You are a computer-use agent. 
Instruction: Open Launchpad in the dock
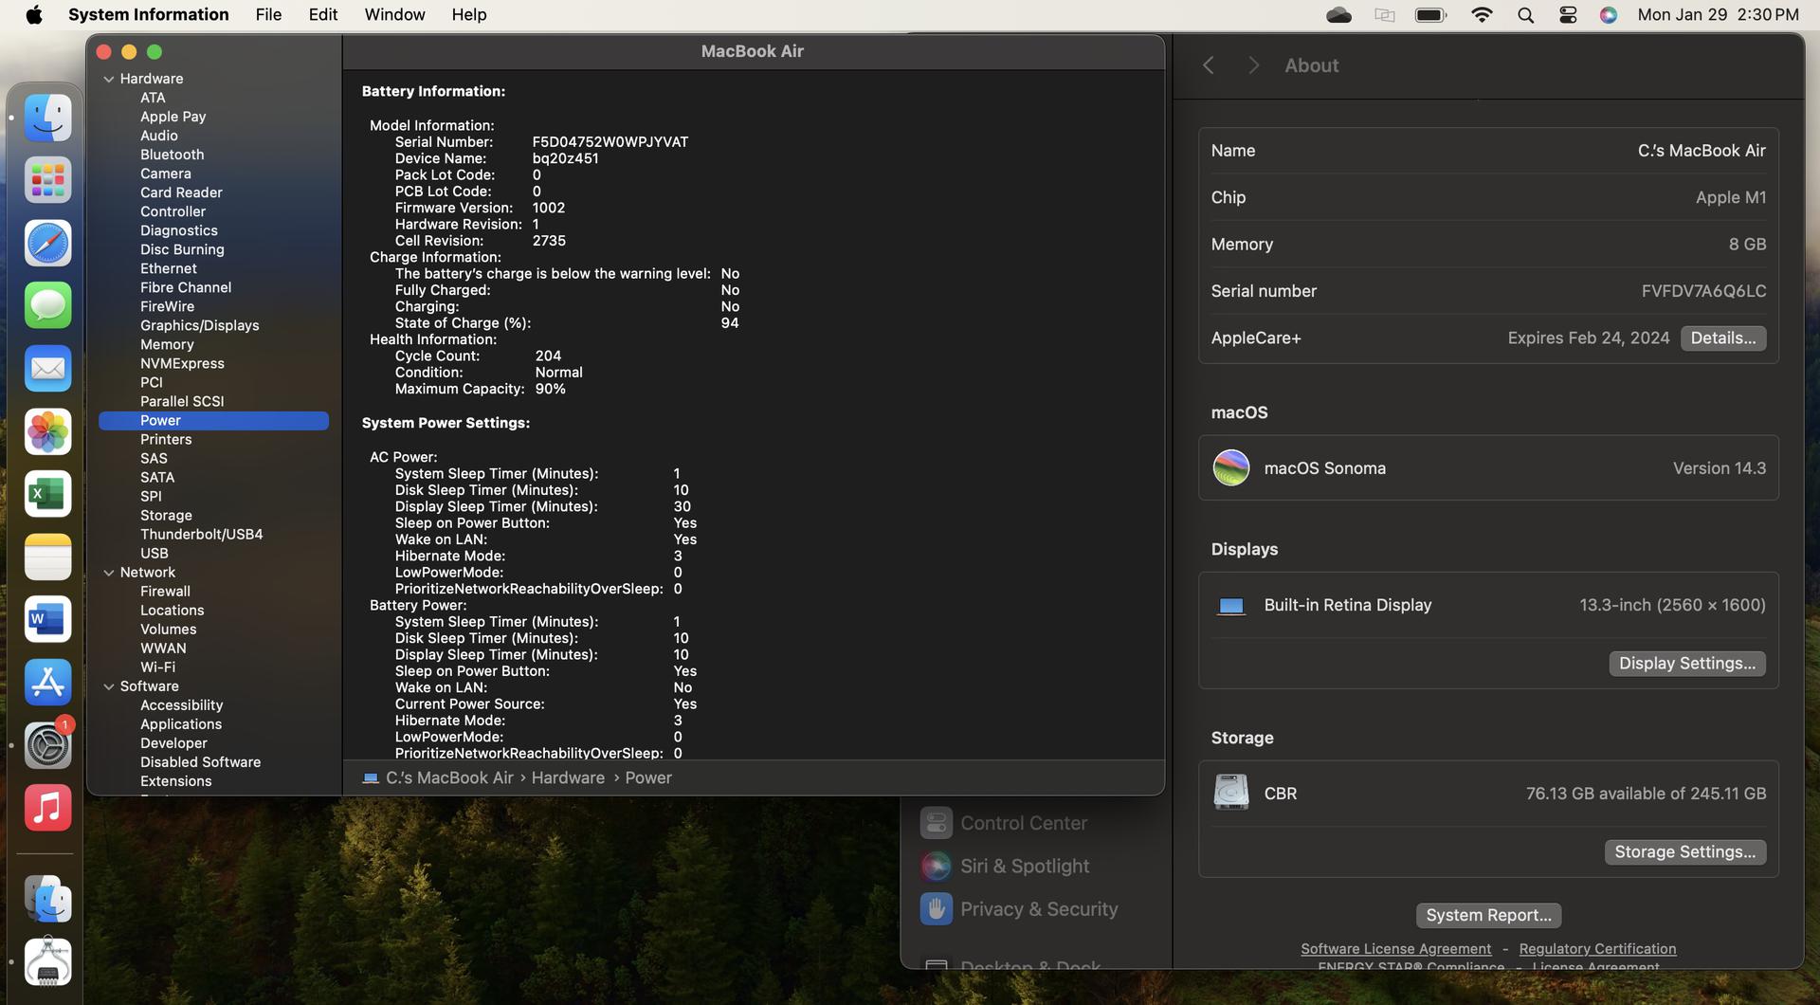(x=47, y=180)
